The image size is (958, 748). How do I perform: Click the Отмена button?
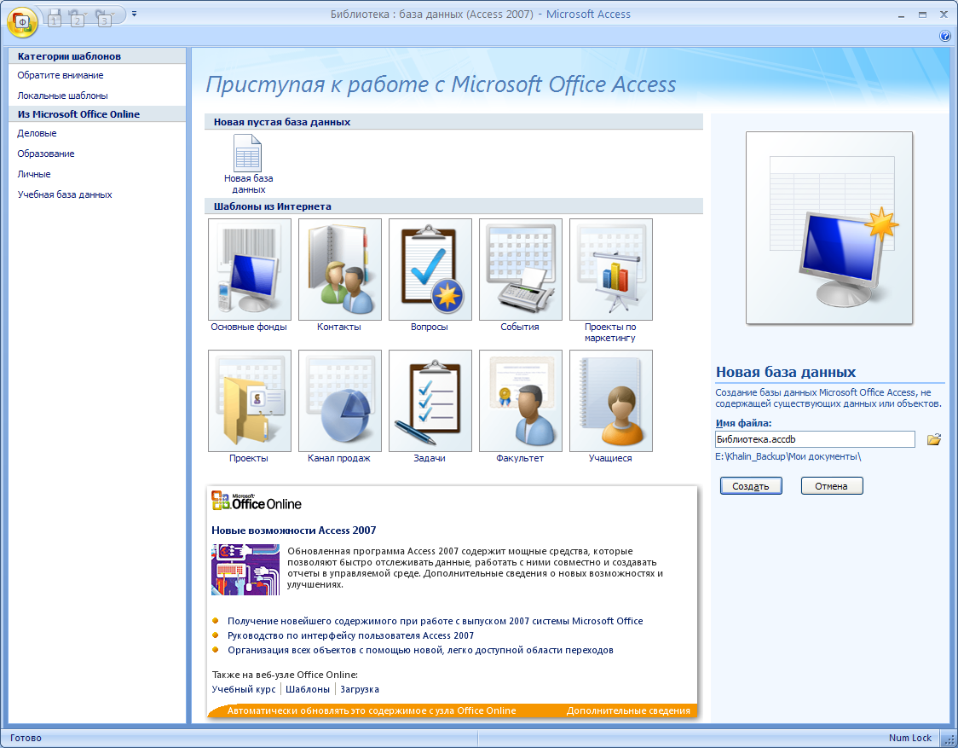(832, 486)
